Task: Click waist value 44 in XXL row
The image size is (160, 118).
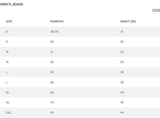Action: [x=122, y=113]
